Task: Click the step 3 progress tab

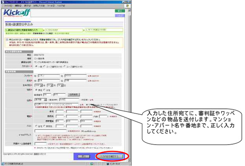Action: click(x=104, y=30)
